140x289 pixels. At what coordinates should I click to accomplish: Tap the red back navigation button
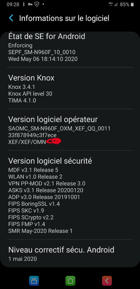107,281
